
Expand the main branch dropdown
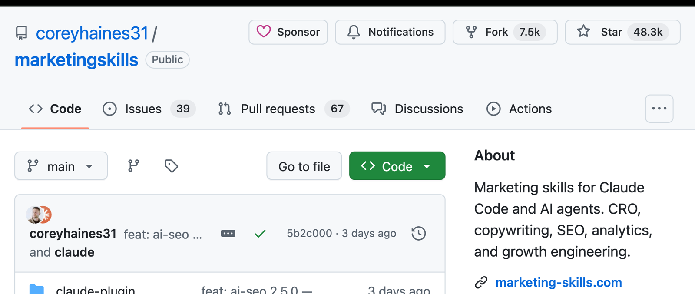pyautogui.click(x=61, y=166)
